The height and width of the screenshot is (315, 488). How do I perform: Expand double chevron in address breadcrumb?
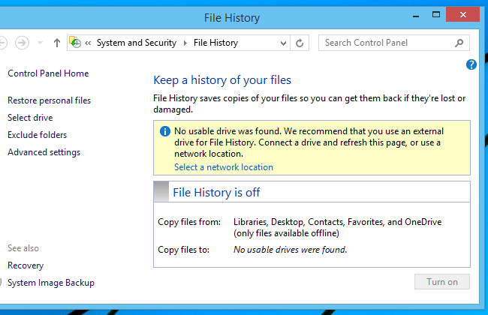[89, 43]
